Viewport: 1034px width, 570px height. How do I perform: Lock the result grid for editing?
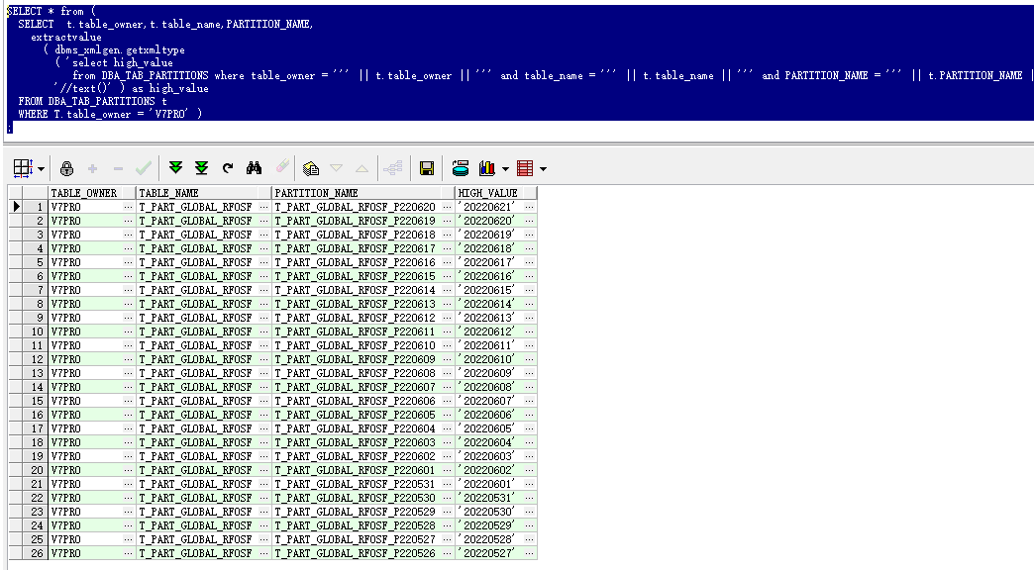[66, 167]
